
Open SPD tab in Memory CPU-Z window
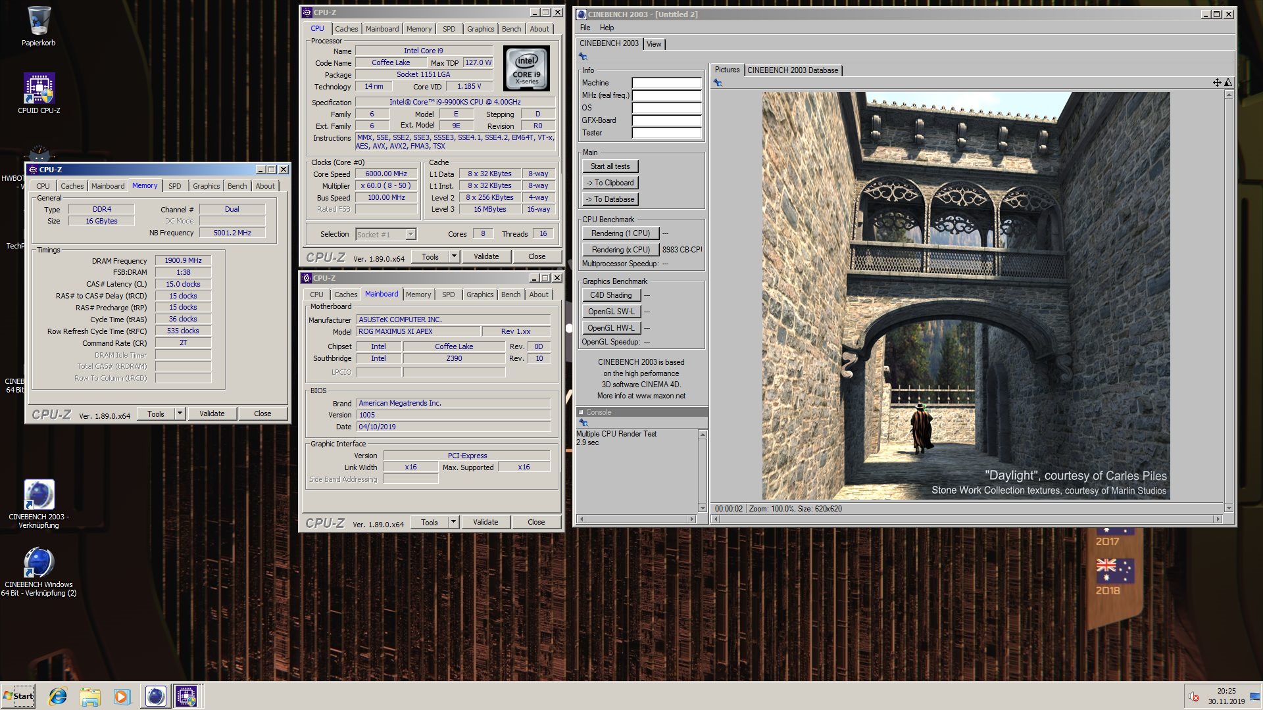tap(174, 186)
